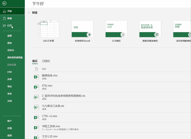Open the 打印 page
191x139 pixels.
[12, 72]
